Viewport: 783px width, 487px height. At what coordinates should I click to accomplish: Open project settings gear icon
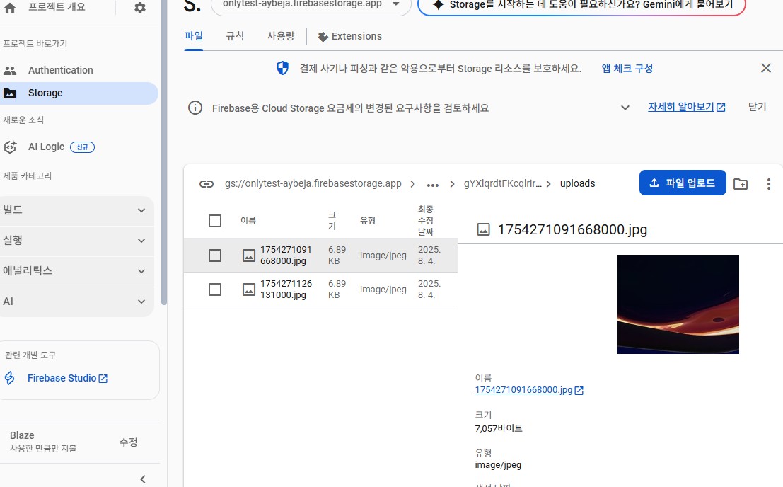coord(140,8)
